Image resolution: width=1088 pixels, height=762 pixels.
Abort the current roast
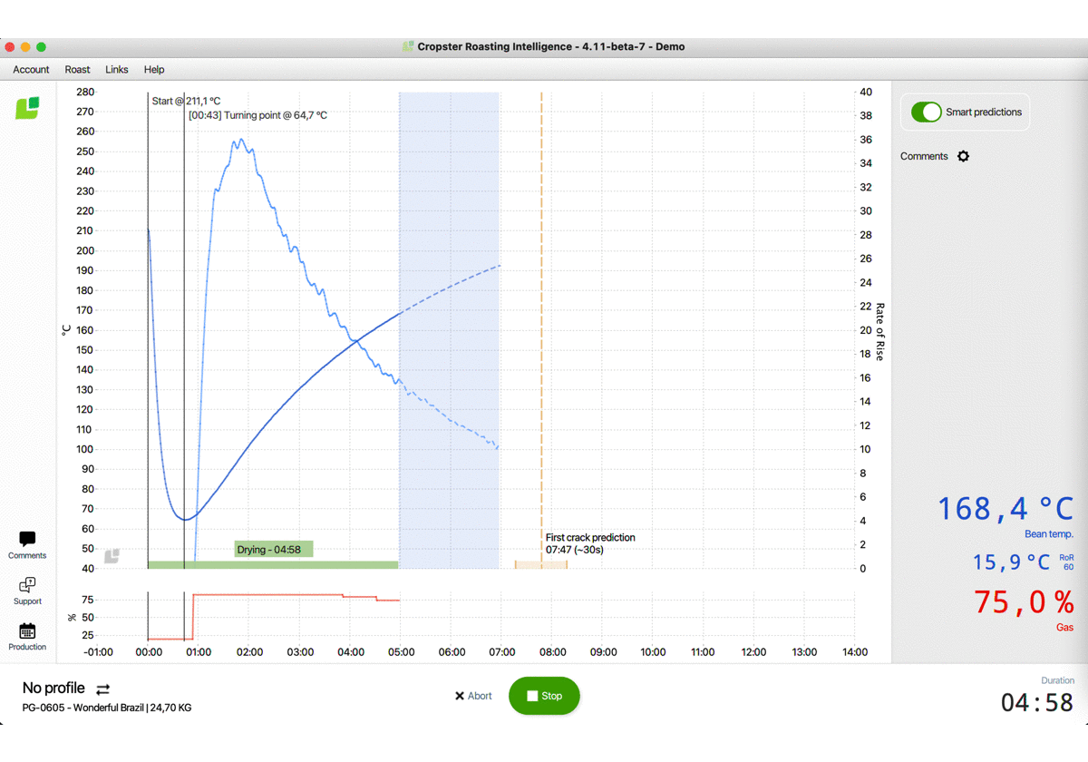pyautogui.click(x=473, y=696)
